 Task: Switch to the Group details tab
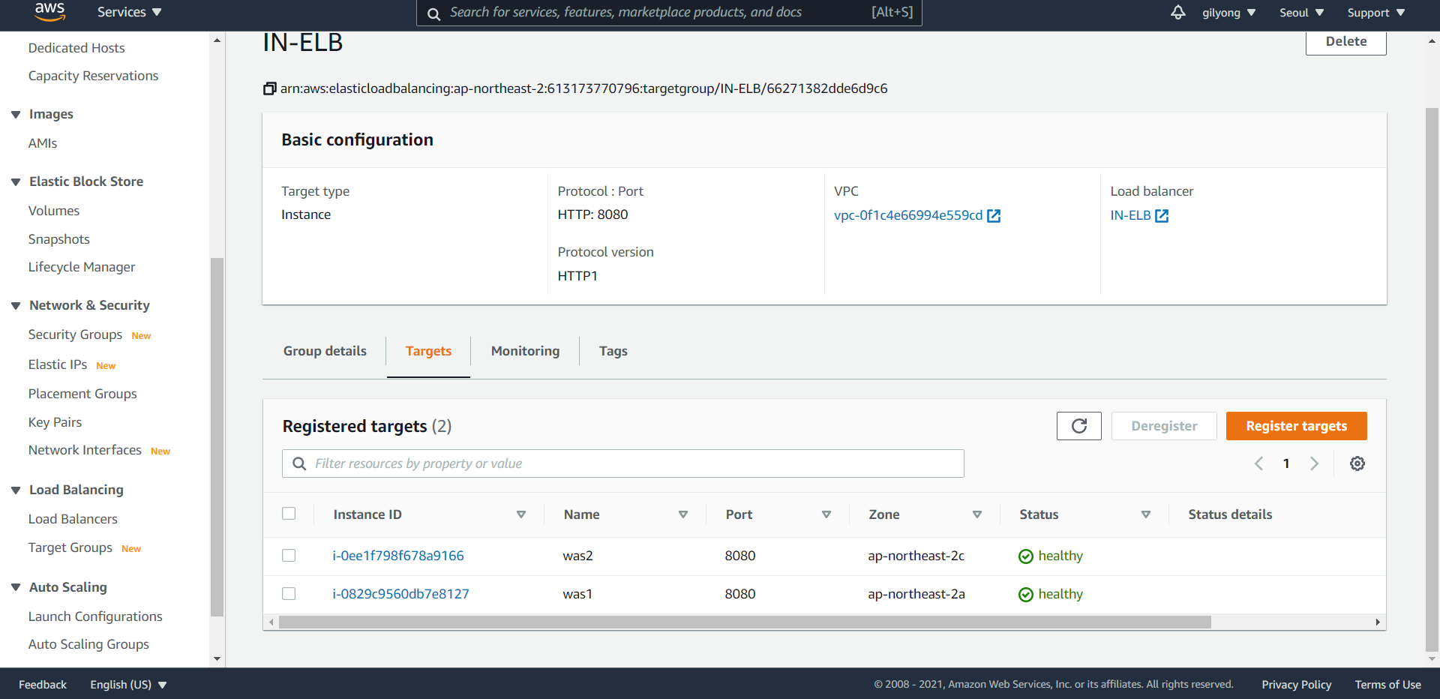[325, 351]
